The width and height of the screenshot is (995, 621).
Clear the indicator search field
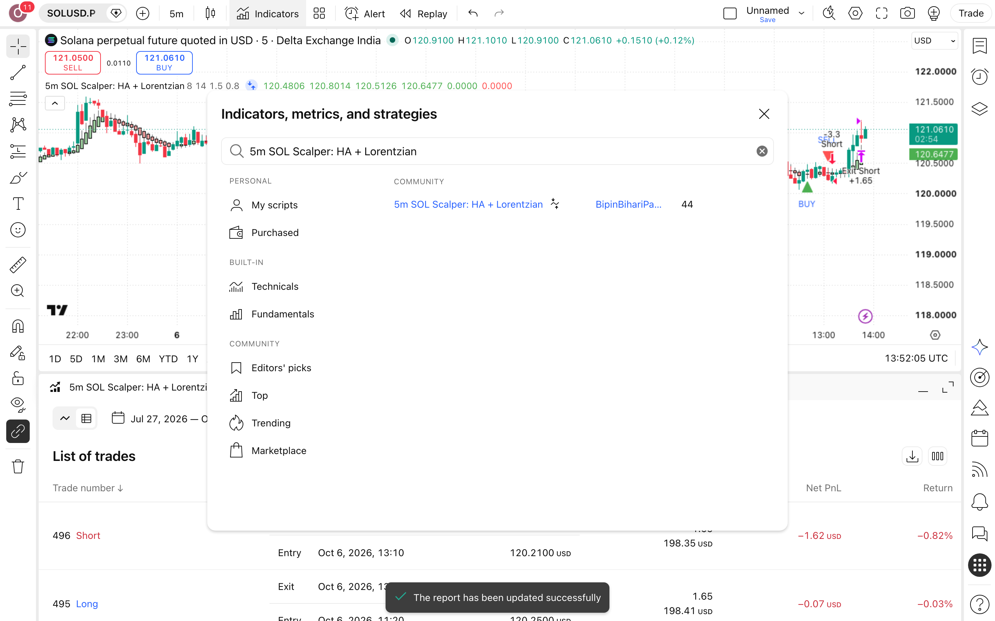pyautogui.click(x=761, y=151)
